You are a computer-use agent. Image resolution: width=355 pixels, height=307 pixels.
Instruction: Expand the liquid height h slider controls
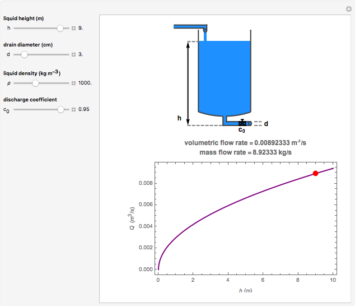[73, 27]
